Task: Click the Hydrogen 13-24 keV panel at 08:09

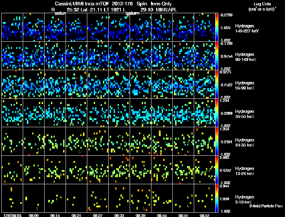Action: 33,170
